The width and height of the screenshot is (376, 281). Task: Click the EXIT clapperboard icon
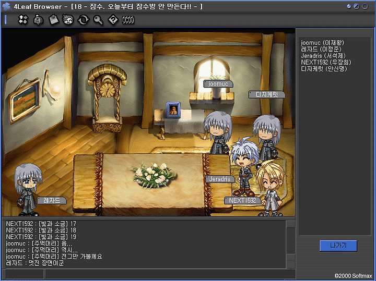pyautogui.click(x=128, y=20)
